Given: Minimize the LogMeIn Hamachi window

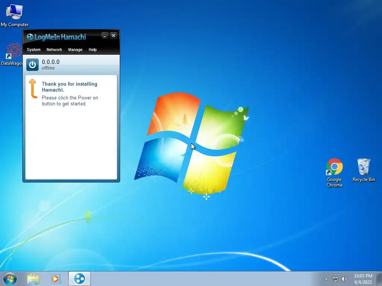Looking at the screenshot, I should [x=104, y=36].
